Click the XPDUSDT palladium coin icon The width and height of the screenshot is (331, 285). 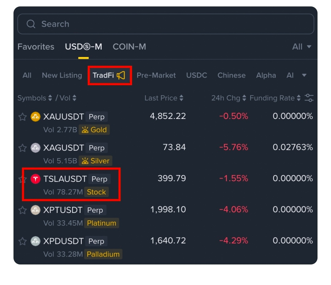coord(36,241)
